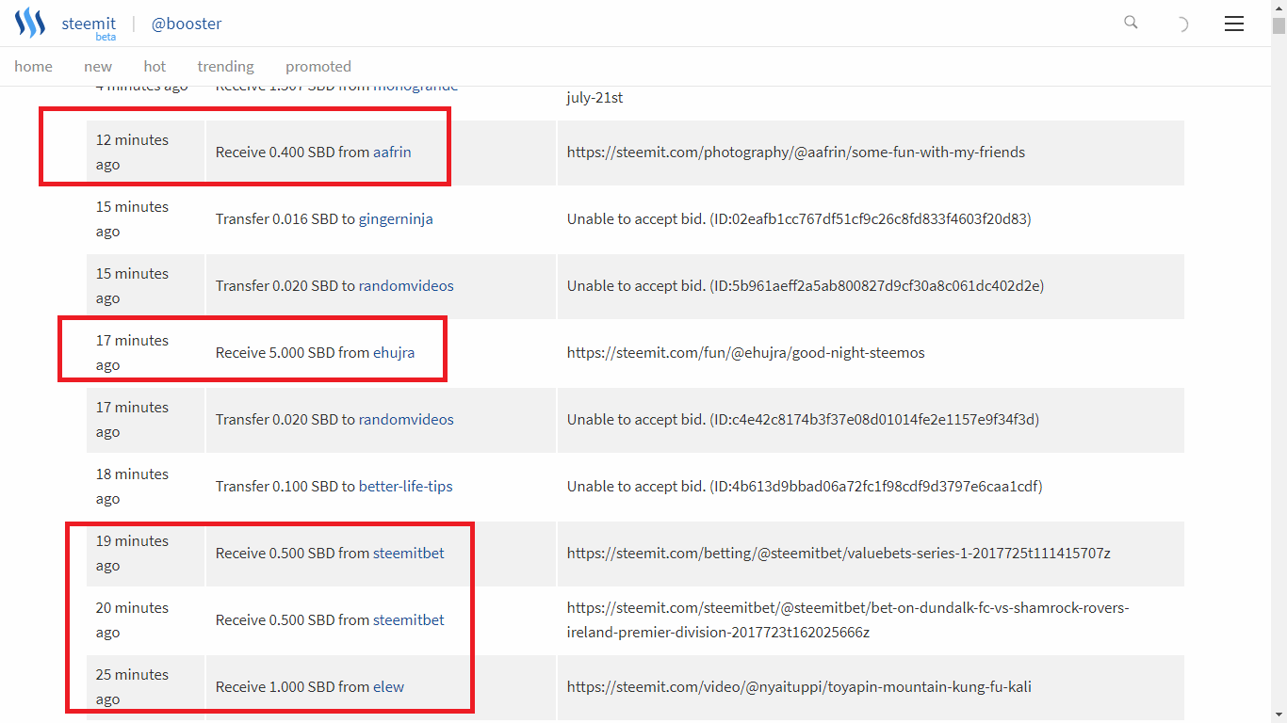This screenshot has width=1287, height=723.
Task: Click the scrollbar down arrow
Action: pos(1279,715)
